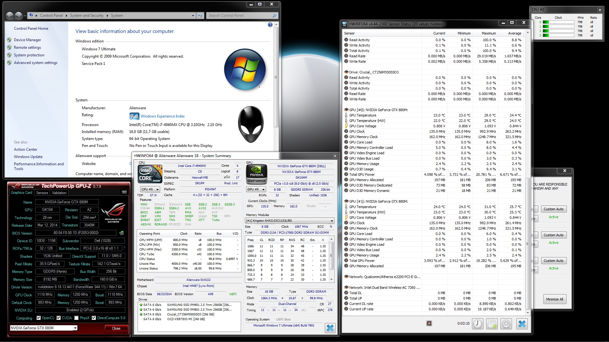Toggle the PhysX checkbox in GPU-Z
Image resolution: width=609 pixels, height=342 pixels.
(x=76, y=318)
